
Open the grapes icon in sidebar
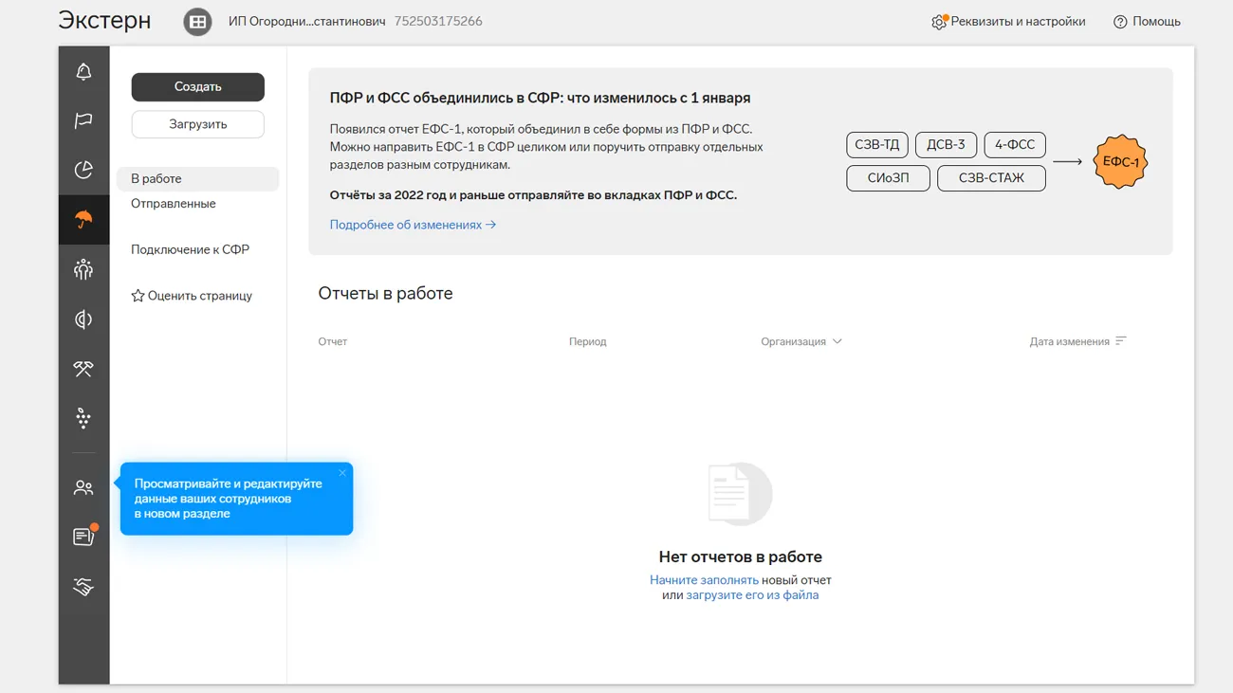[x=83, y=418]
